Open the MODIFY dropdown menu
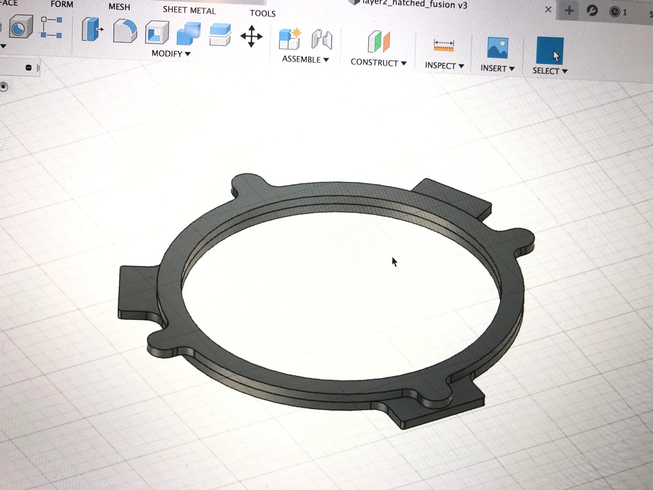 (171, 54)
